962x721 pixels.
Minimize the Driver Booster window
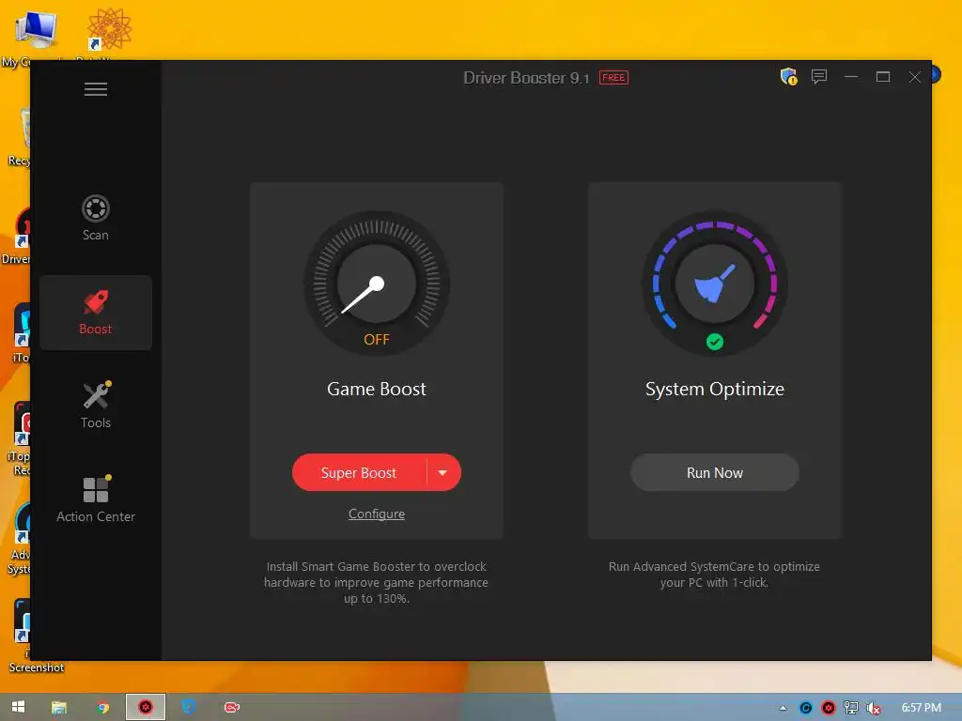coord(851,77)
